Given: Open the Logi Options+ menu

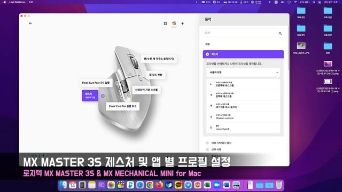Looking at the screenshot, I should click(x=17, y=2).
